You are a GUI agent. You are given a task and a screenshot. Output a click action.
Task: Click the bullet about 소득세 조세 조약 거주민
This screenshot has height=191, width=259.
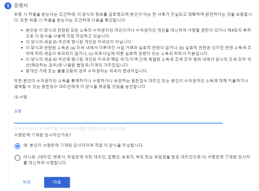(x=139, y=62)
